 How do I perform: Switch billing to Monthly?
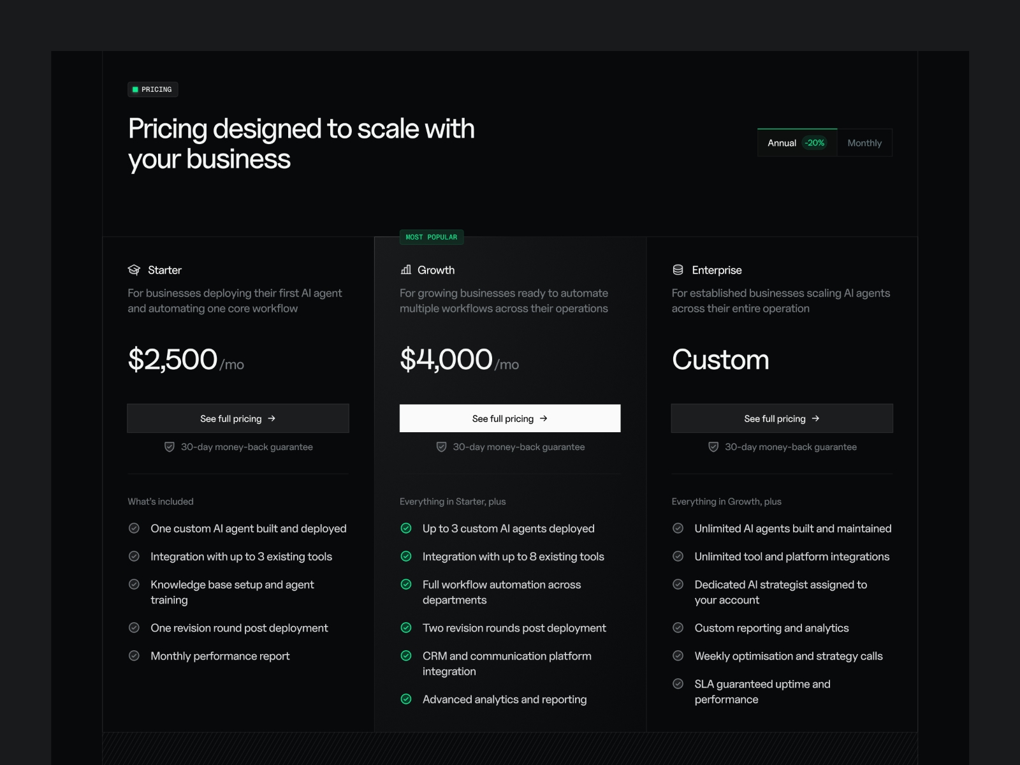[864, 143]
